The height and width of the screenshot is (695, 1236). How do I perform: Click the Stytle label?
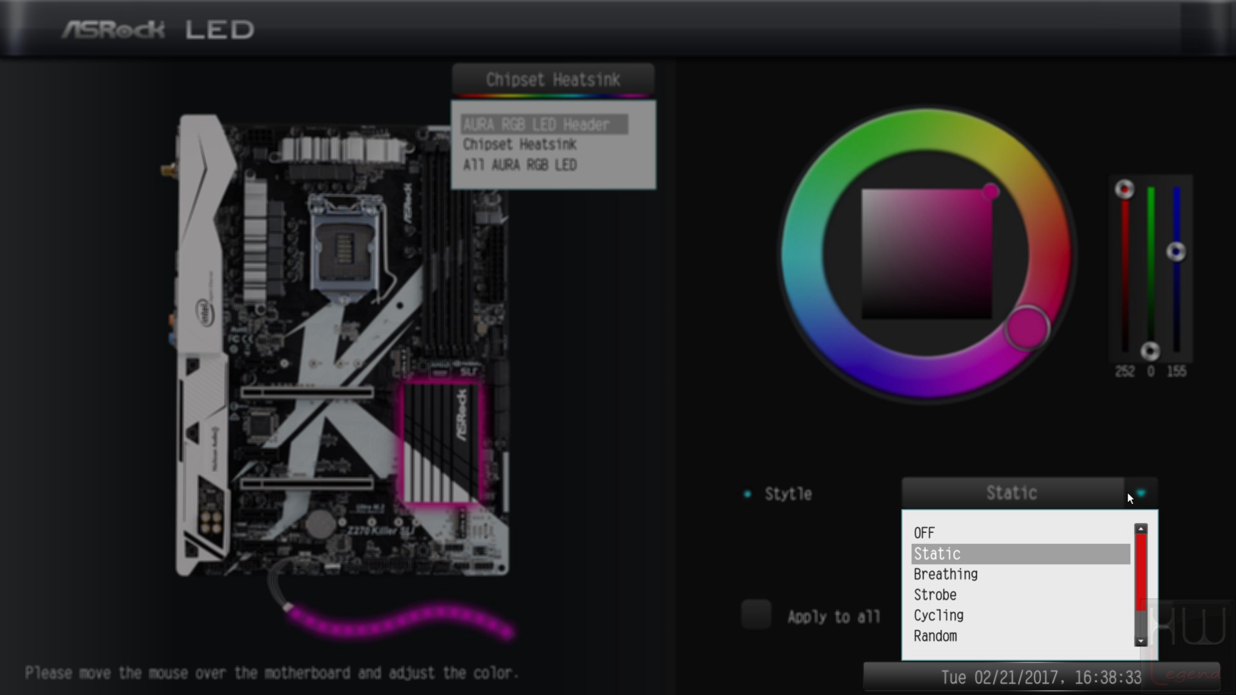788,494
